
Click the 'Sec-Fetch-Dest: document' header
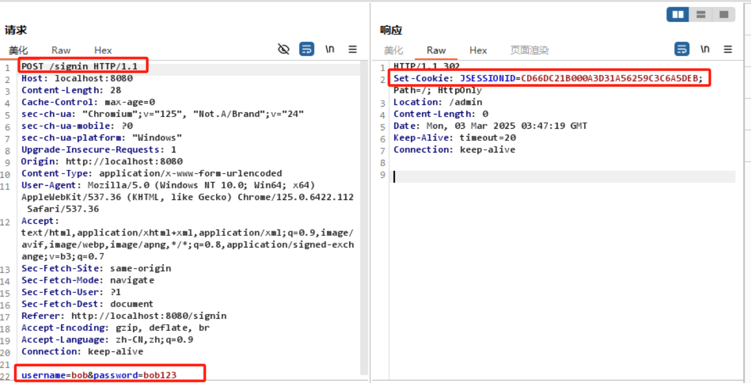88,304
